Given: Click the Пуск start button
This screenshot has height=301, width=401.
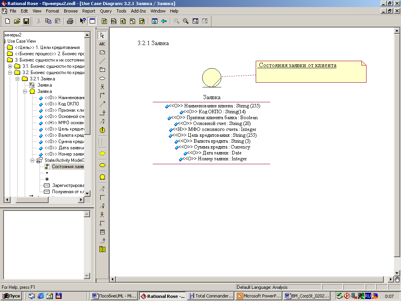Looking at the screenshot, I should [x=12, y=296].
